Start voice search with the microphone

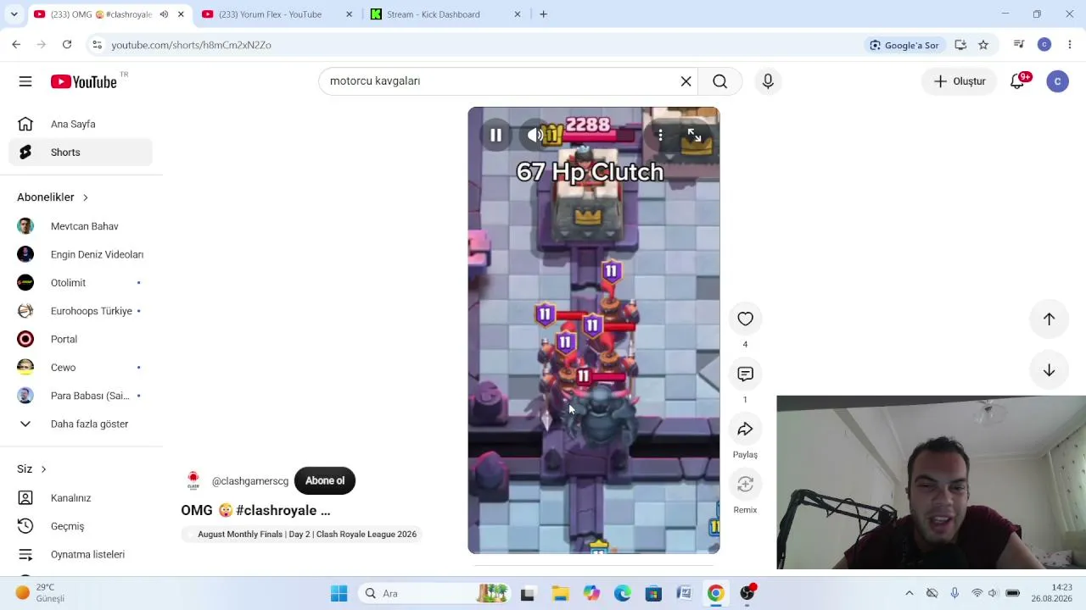[768, 81]
